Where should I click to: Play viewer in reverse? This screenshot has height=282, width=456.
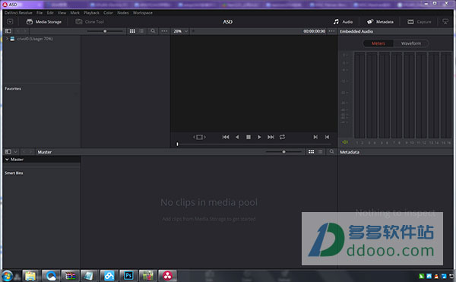coord(237,137)
